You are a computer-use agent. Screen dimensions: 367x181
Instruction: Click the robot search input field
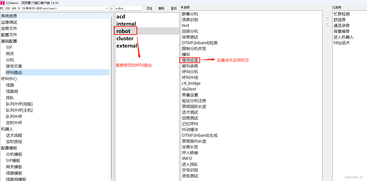pyautogui.click(x=129, y=8)
